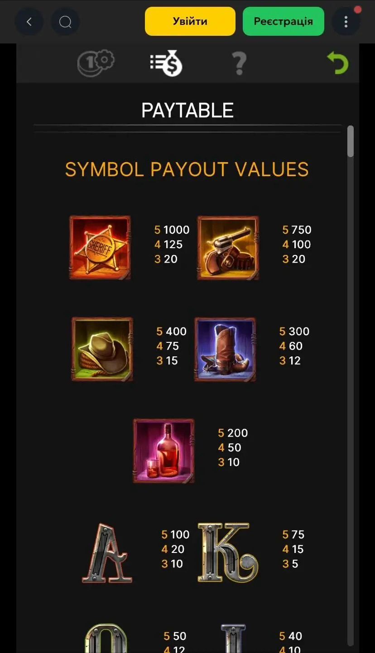Tap the cowboy boots symbol
Image resolution: width=375 pixels, height=653 pixels.
[x=225, y=349]
